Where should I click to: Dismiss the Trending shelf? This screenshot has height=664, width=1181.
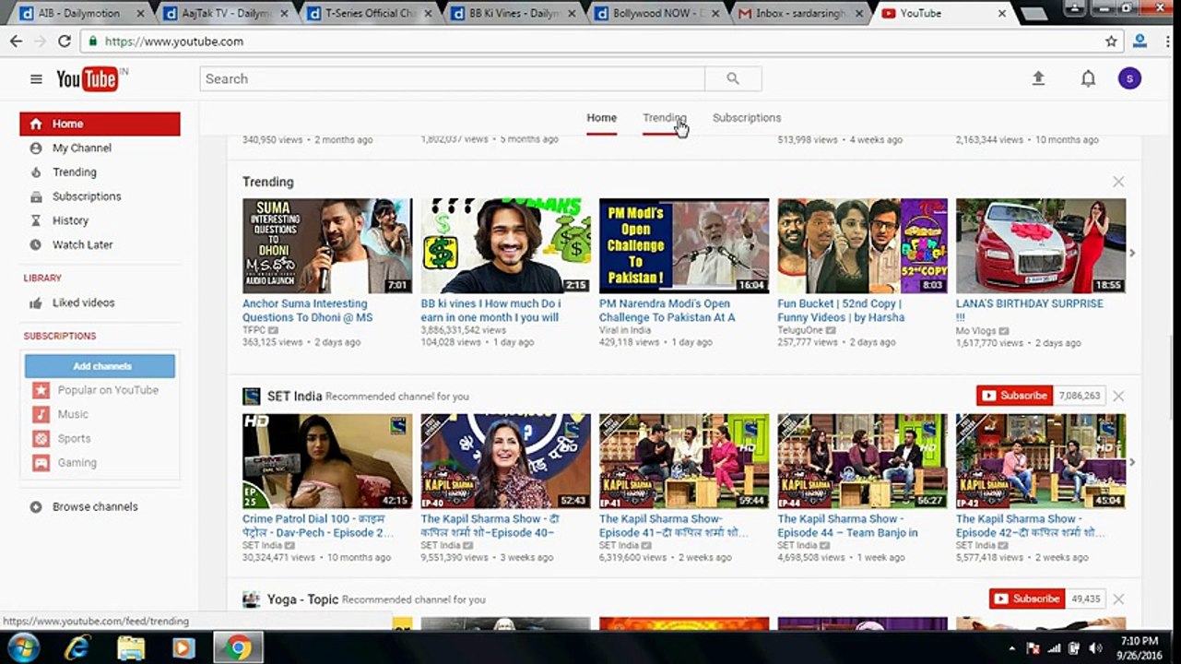coord(1118,182)
